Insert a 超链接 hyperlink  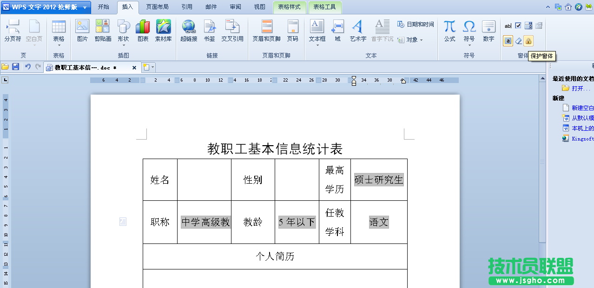tap(189, 31)
